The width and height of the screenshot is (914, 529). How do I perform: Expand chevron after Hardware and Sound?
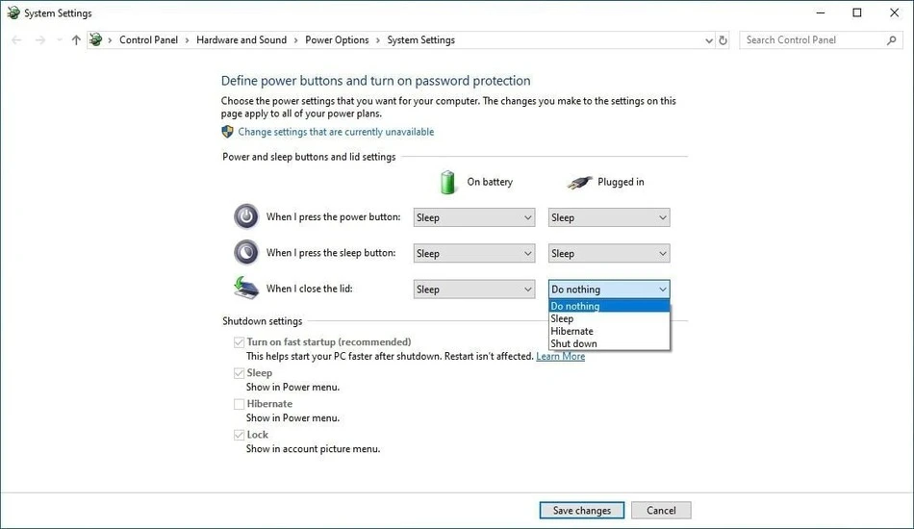(x=295, y=40)
